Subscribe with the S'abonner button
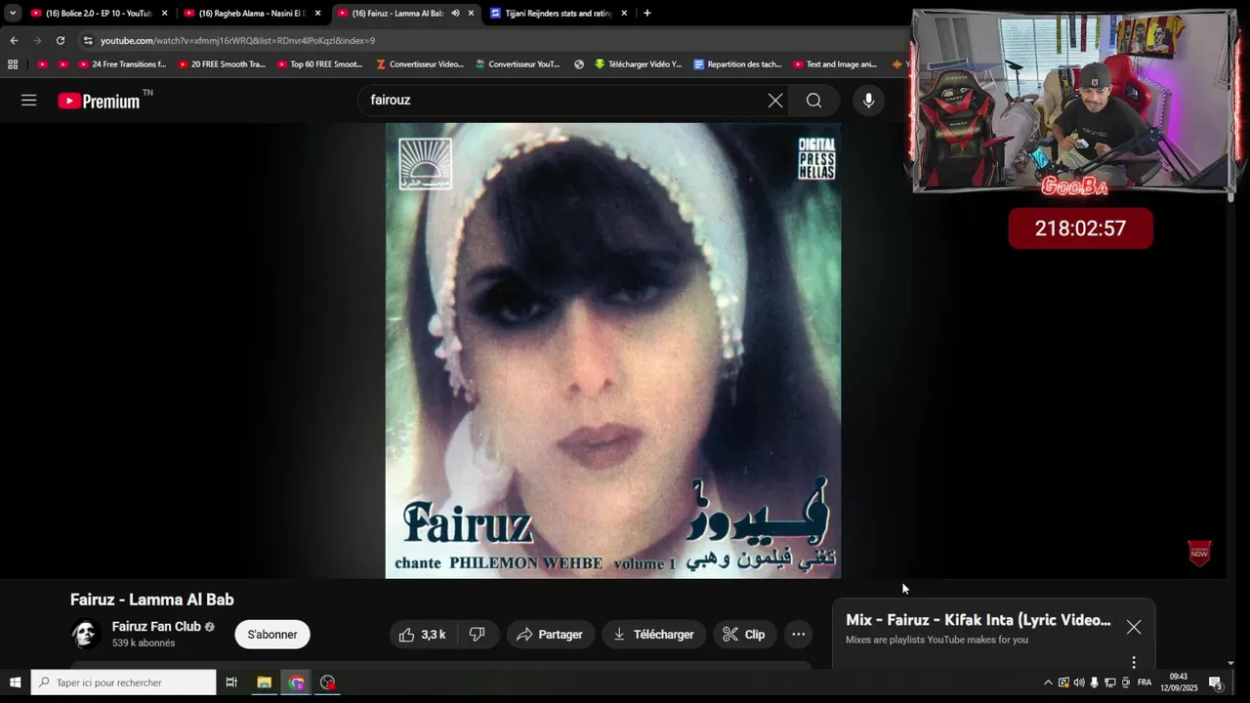The width and height of the screenshot is (1250, 703). [272, 635]
